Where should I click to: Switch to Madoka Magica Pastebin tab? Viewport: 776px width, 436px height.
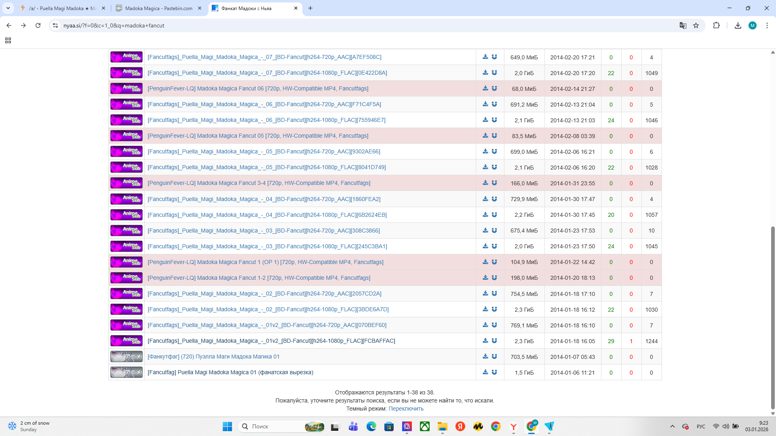(158, 8)
